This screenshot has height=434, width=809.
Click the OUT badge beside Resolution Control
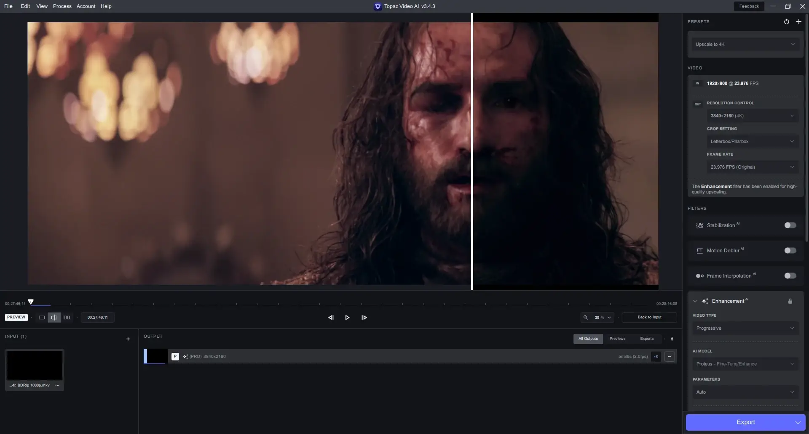click(698, 104)
